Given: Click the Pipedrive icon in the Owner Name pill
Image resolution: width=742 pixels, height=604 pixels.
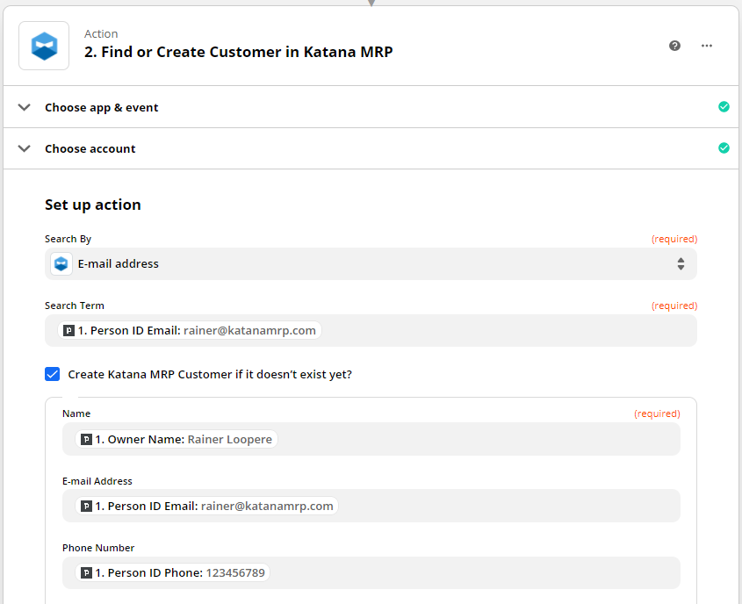Looking at the screenshot, I should click(86, 440).
